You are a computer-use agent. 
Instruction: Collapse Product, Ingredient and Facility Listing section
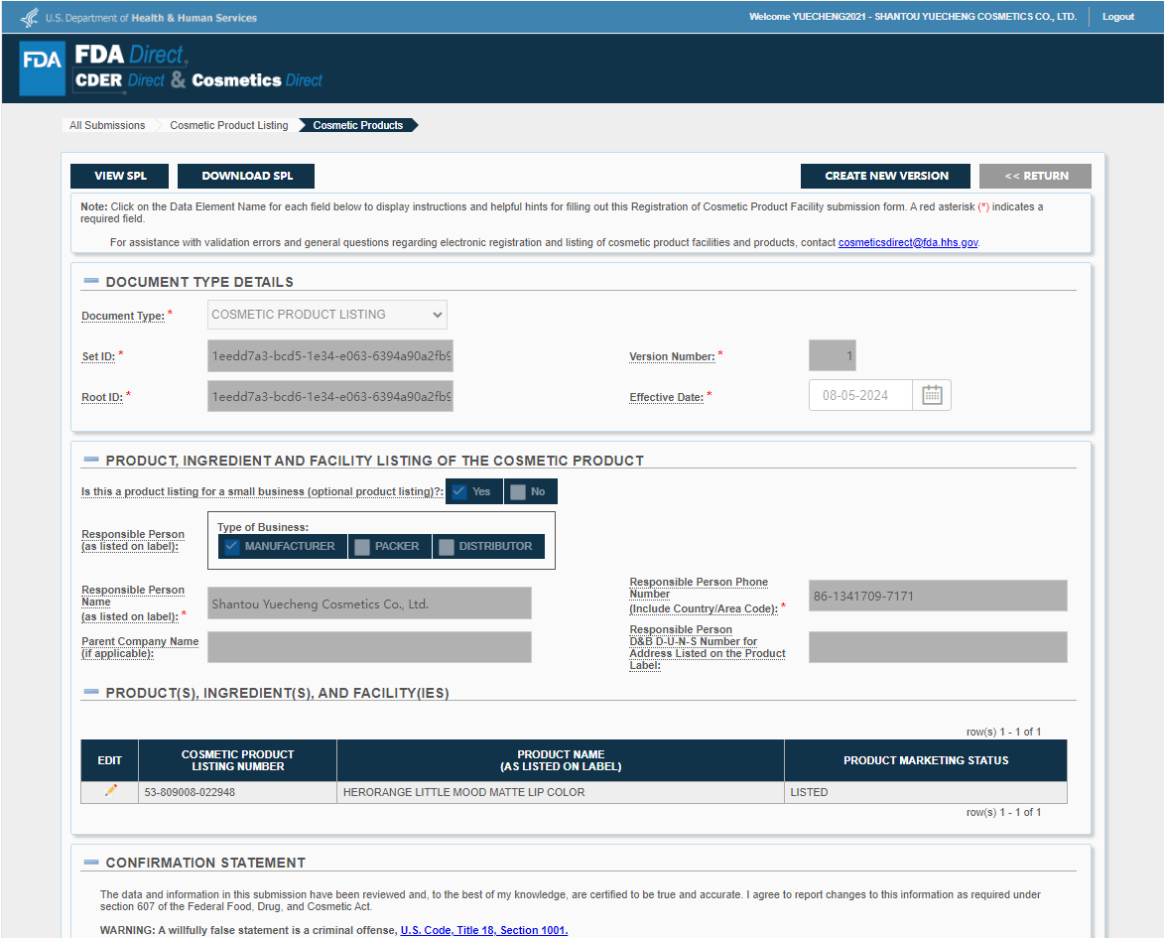91,460
